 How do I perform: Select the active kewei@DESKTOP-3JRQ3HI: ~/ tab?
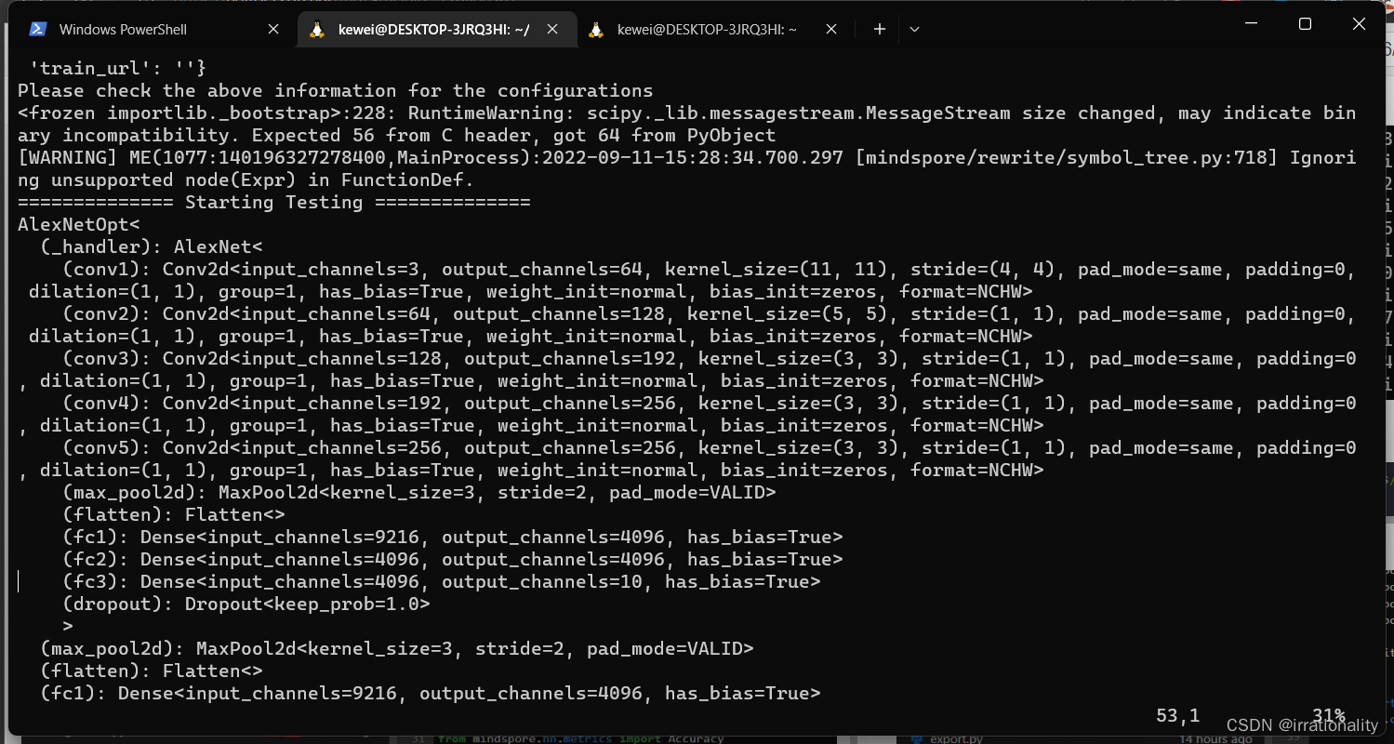433,29
